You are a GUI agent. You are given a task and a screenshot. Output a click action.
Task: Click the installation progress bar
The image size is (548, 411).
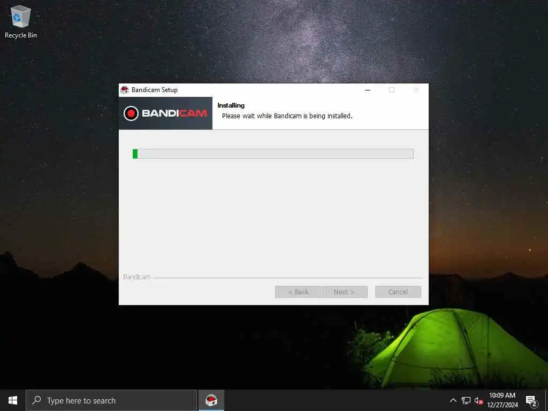pyautogui.click(x=273, y=154)
